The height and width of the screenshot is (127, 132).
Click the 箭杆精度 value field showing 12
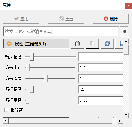pos(101,89)
